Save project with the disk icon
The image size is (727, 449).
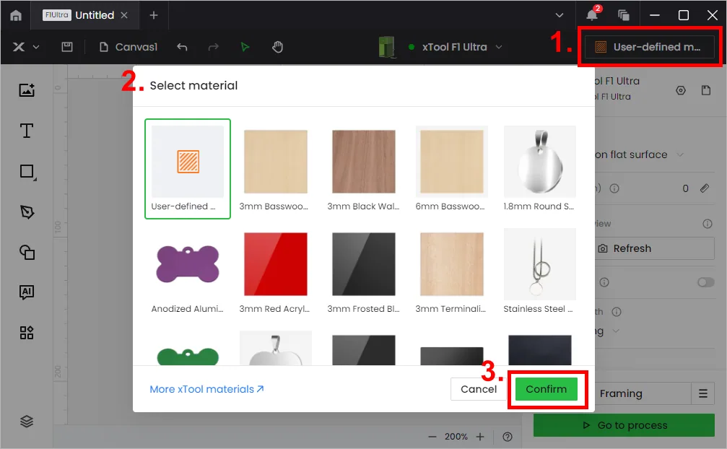pos(67,47)
